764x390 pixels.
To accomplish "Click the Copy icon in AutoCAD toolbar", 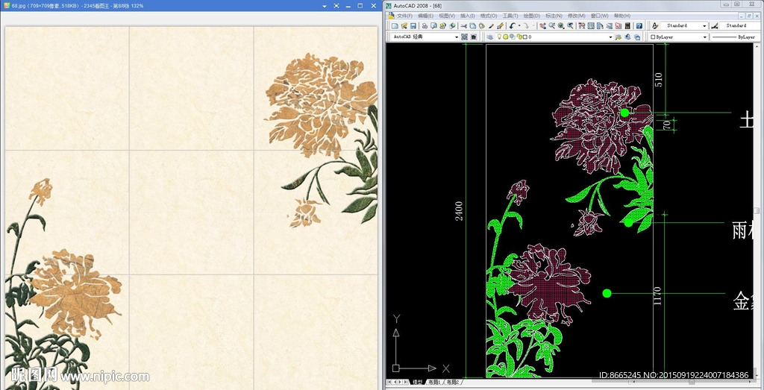I will tap(472, 26).
